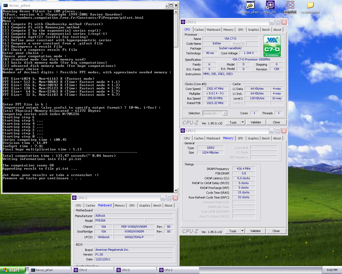Screen dimensions: 342x274
Task: Click the BIOS Brand American Megatrends Inc.
Action: 134,250
